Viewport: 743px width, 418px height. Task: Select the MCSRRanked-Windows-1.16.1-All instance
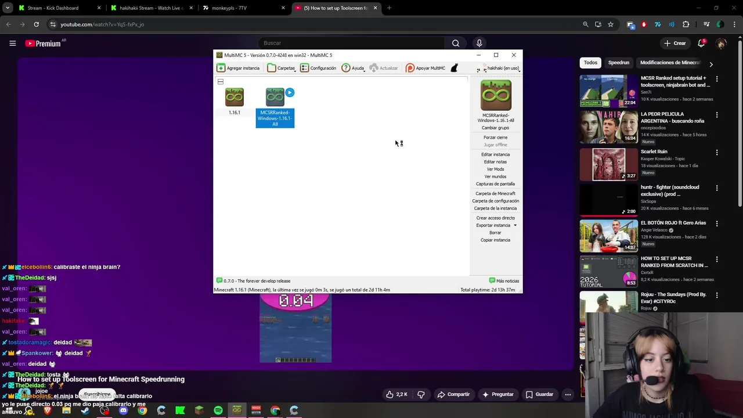[275, 107]
